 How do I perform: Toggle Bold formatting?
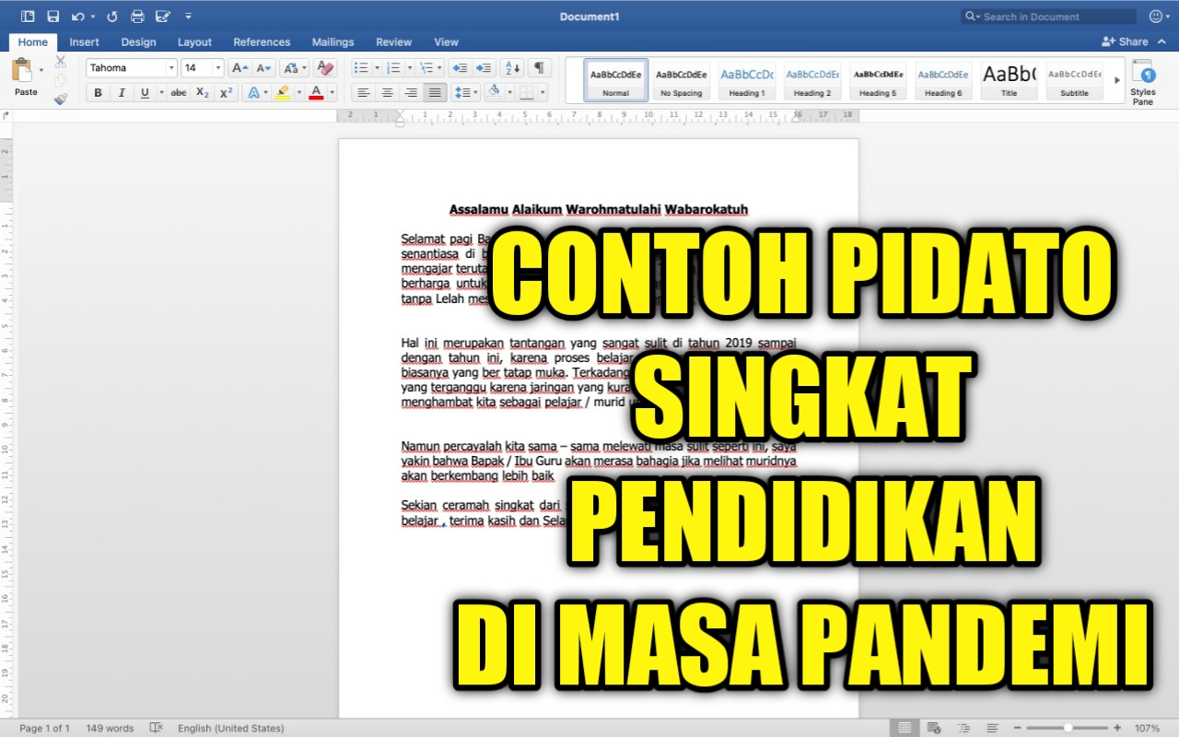(x=98, y=92)
